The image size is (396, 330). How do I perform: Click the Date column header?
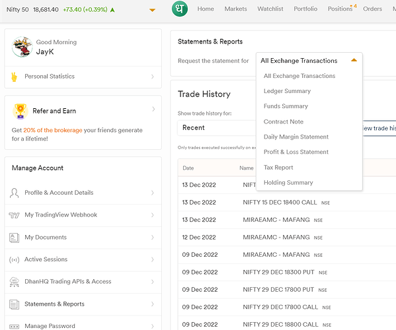(188, 168)
